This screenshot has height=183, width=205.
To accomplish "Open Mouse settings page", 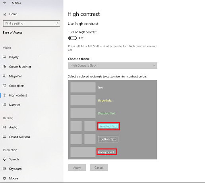I will (x=14, y=178).
